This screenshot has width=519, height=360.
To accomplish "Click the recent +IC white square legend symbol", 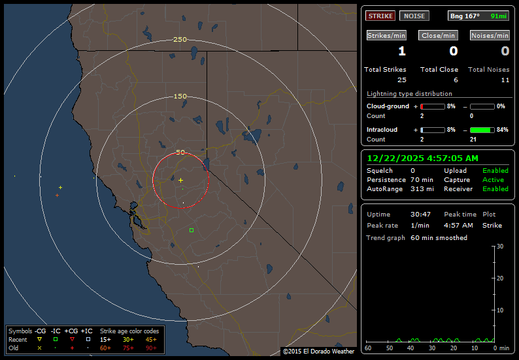I will [x=88, y=340].
